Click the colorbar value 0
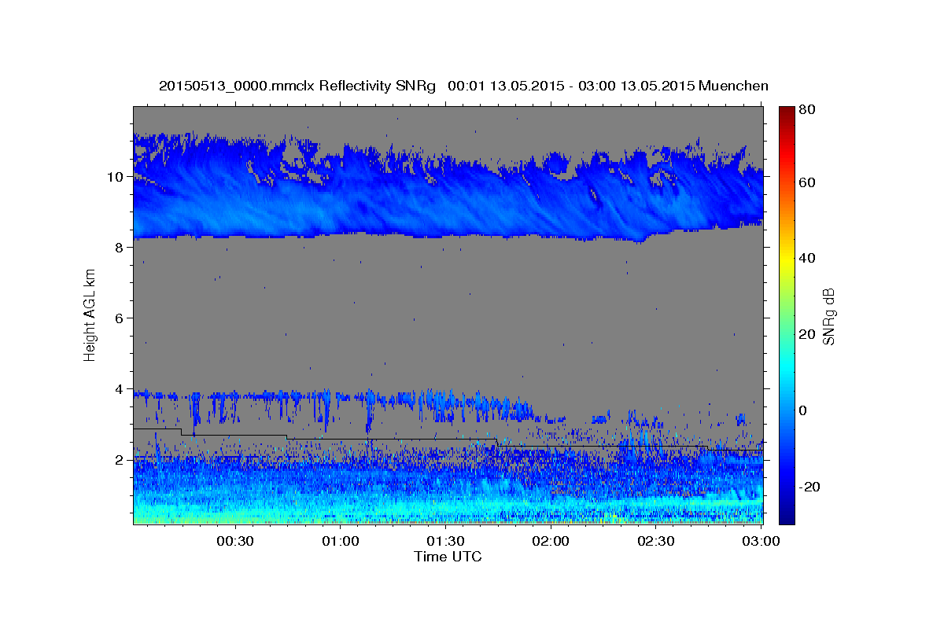 click(x=802, y=410)
